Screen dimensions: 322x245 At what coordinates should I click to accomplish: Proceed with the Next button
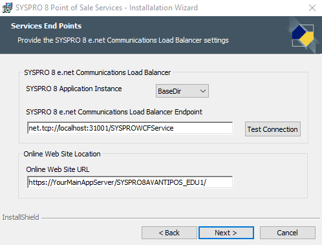226,233
